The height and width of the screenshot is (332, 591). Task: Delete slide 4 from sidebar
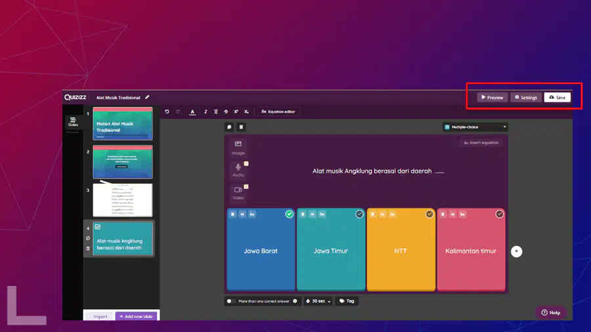click(x=88, y=249)
